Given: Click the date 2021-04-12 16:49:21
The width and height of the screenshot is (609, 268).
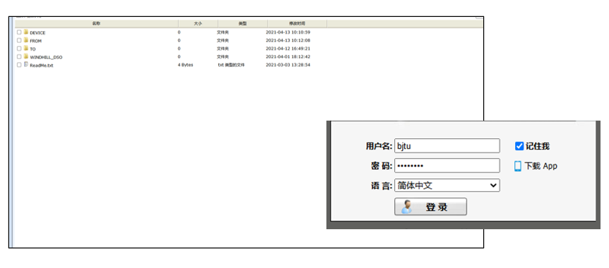Looking at the screenshot, I should coord(288,49).
